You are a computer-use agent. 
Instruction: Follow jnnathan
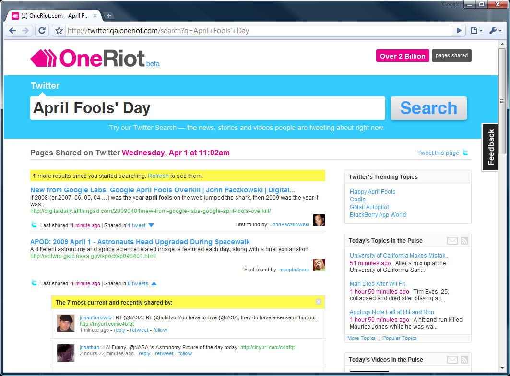coord(185,353)
